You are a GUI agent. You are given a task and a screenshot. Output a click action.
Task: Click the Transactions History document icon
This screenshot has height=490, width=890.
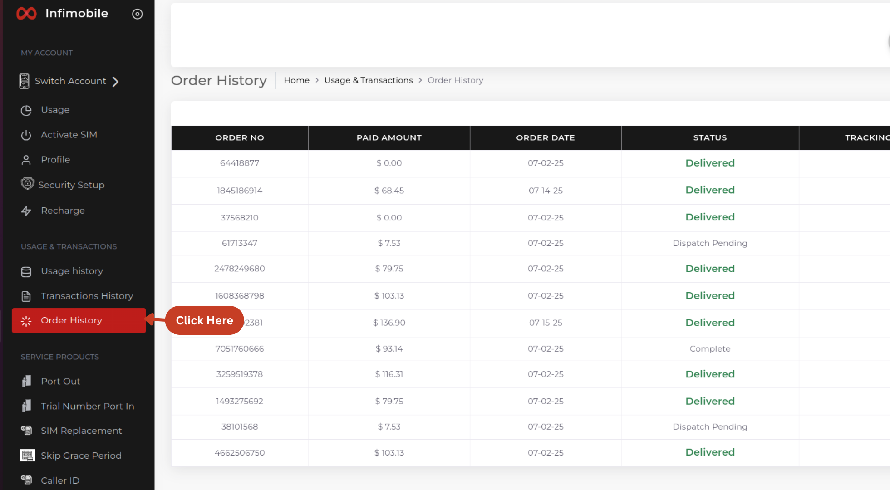[x=26, y=296]
